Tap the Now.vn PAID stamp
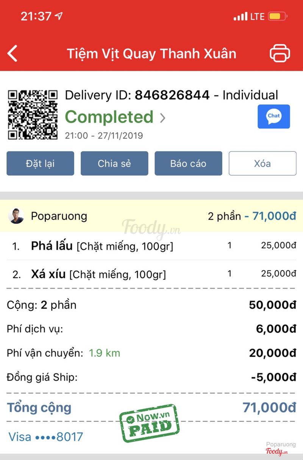 [x=149, y=423]
